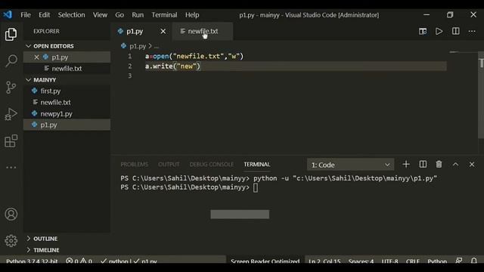Click the terminal input cursor line
Viewport: 484px width, 272px height.
point(256,187)
